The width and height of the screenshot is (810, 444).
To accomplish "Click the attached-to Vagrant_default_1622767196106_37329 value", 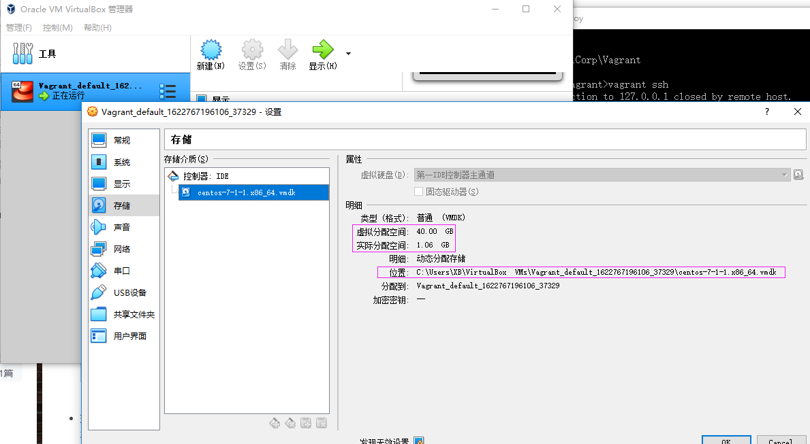I will pyautogui.click(x=488, y=286).
